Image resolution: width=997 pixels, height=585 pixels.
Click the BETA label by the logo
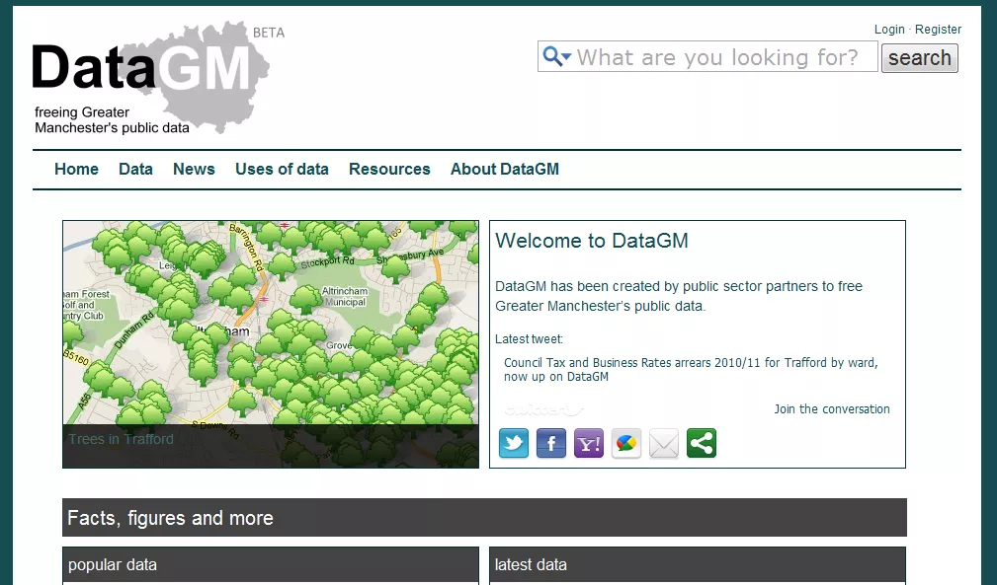(x=269, y=33)
